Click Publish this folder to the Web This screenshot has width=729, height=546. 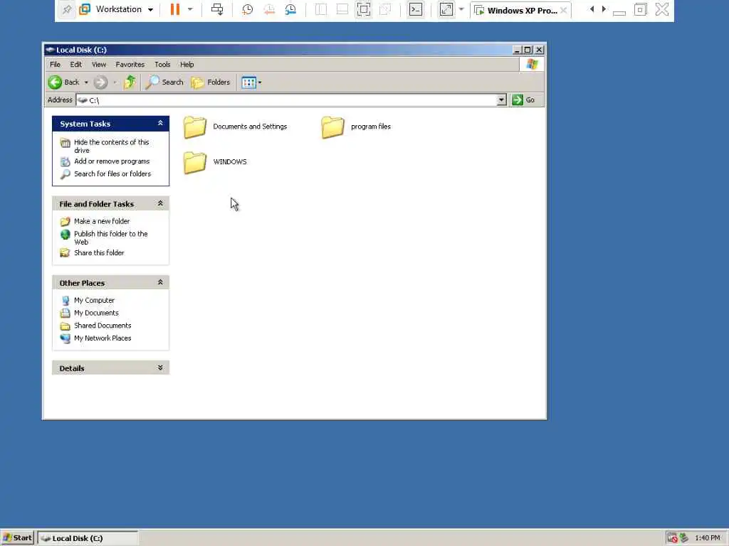point(110,237)
